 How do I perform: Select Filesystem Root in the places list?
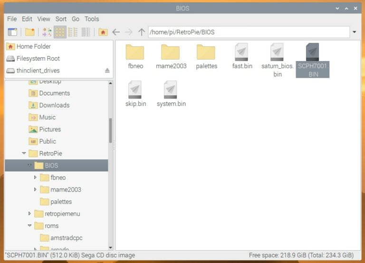click(x=38, y=59)
